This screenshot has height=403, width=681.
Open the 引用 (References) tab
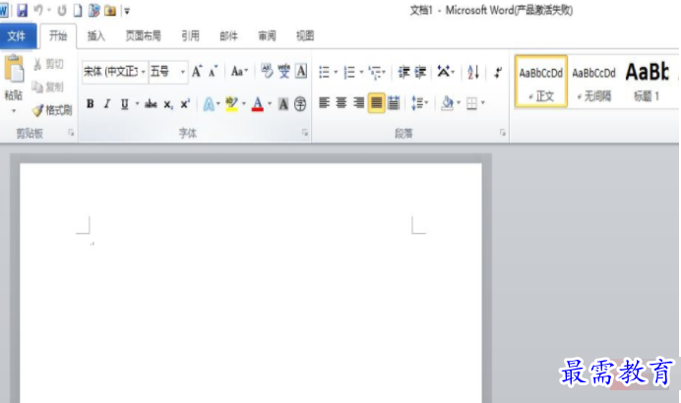pos(190,36)
